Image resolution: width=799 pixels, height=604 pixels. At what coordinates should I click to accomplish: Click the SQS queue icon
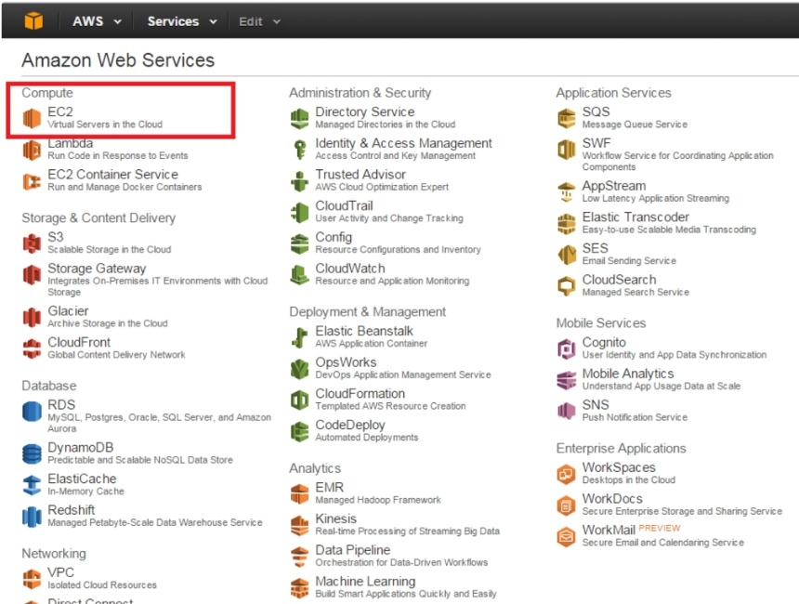[566, 118]
